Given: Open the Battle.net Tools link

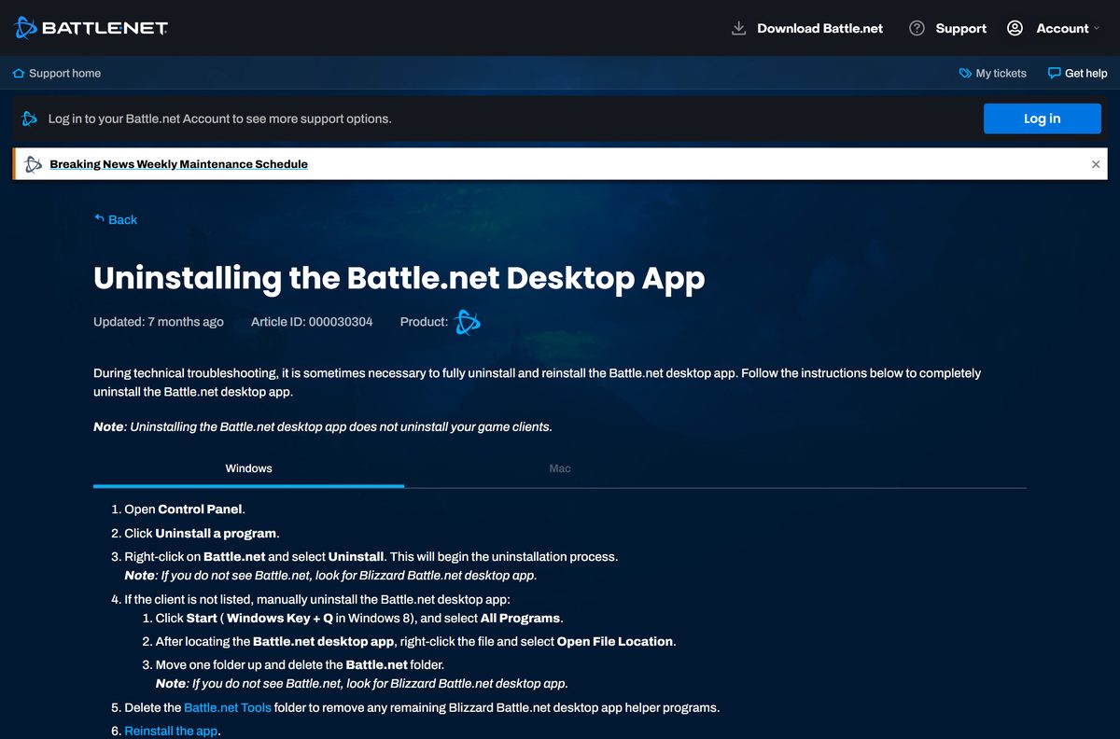Looking at the screenshot, I should (x=228, y=707).
